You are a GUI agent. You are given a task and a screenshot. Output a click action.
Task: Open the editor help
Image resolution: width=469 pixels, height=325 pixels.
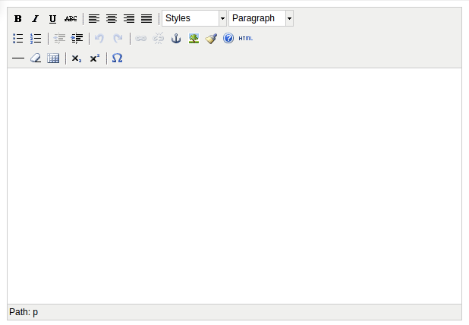pos(228,38)
